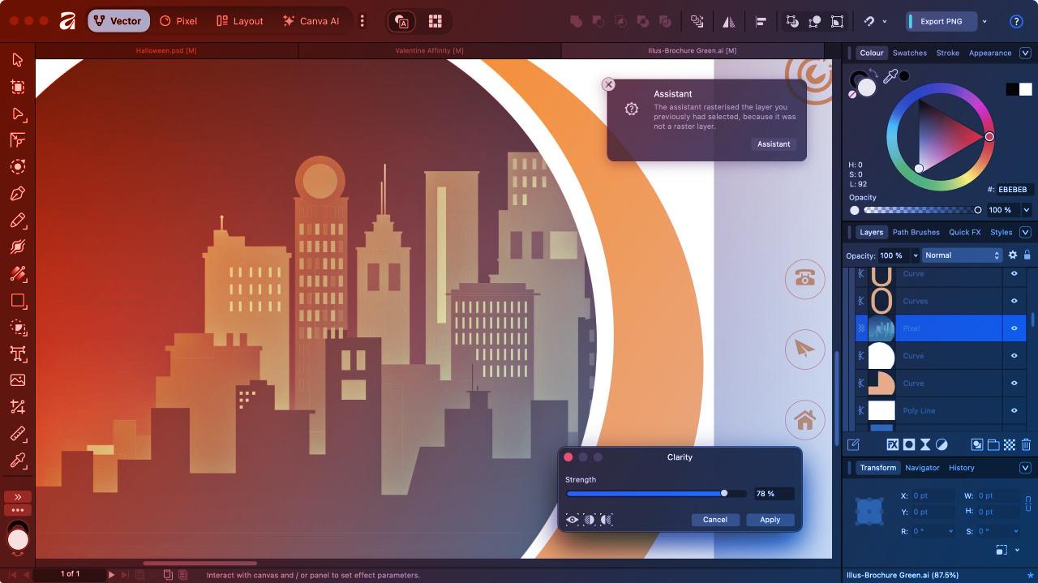Viewport: 1038px width, 583px height.
Task: Create a new group in the Layers panel
Action: tap(993, 444)
